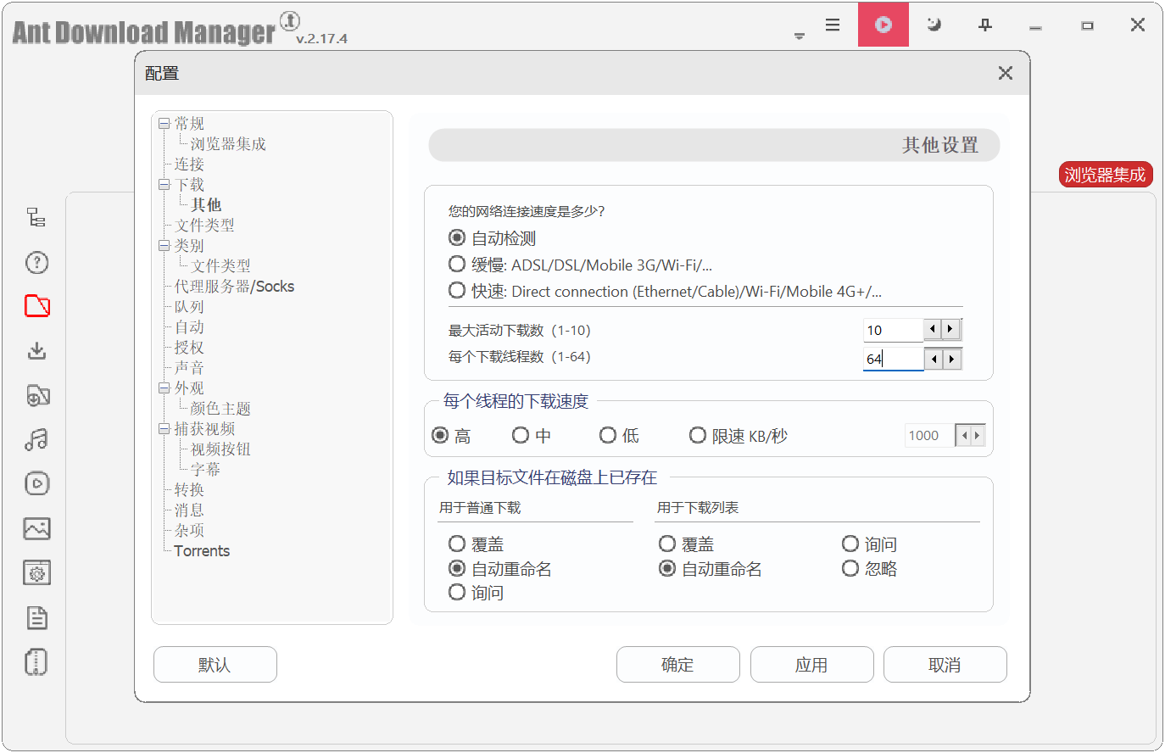Collapse the 下载 tree node
This screenshot has width=1165, height=753.
tap(164, 185)
